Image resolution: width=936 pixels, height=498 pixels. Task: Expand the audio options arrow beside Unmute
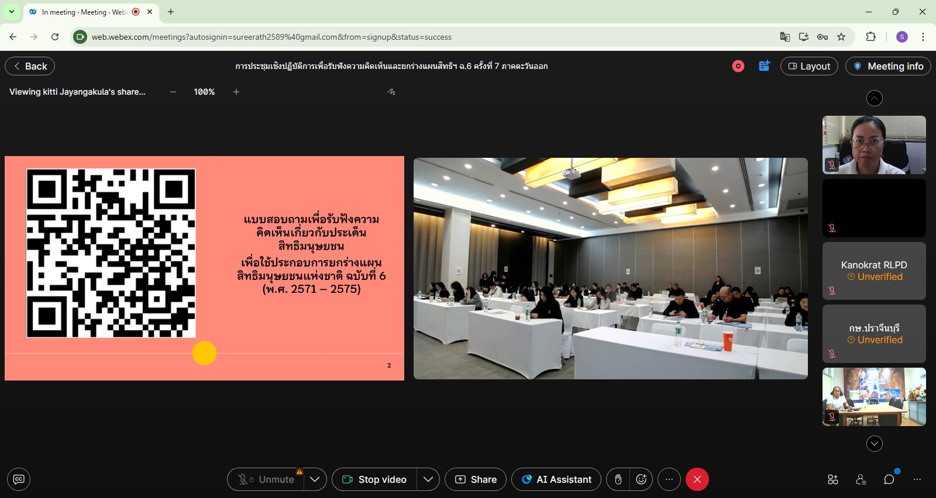tap(315, 479)
